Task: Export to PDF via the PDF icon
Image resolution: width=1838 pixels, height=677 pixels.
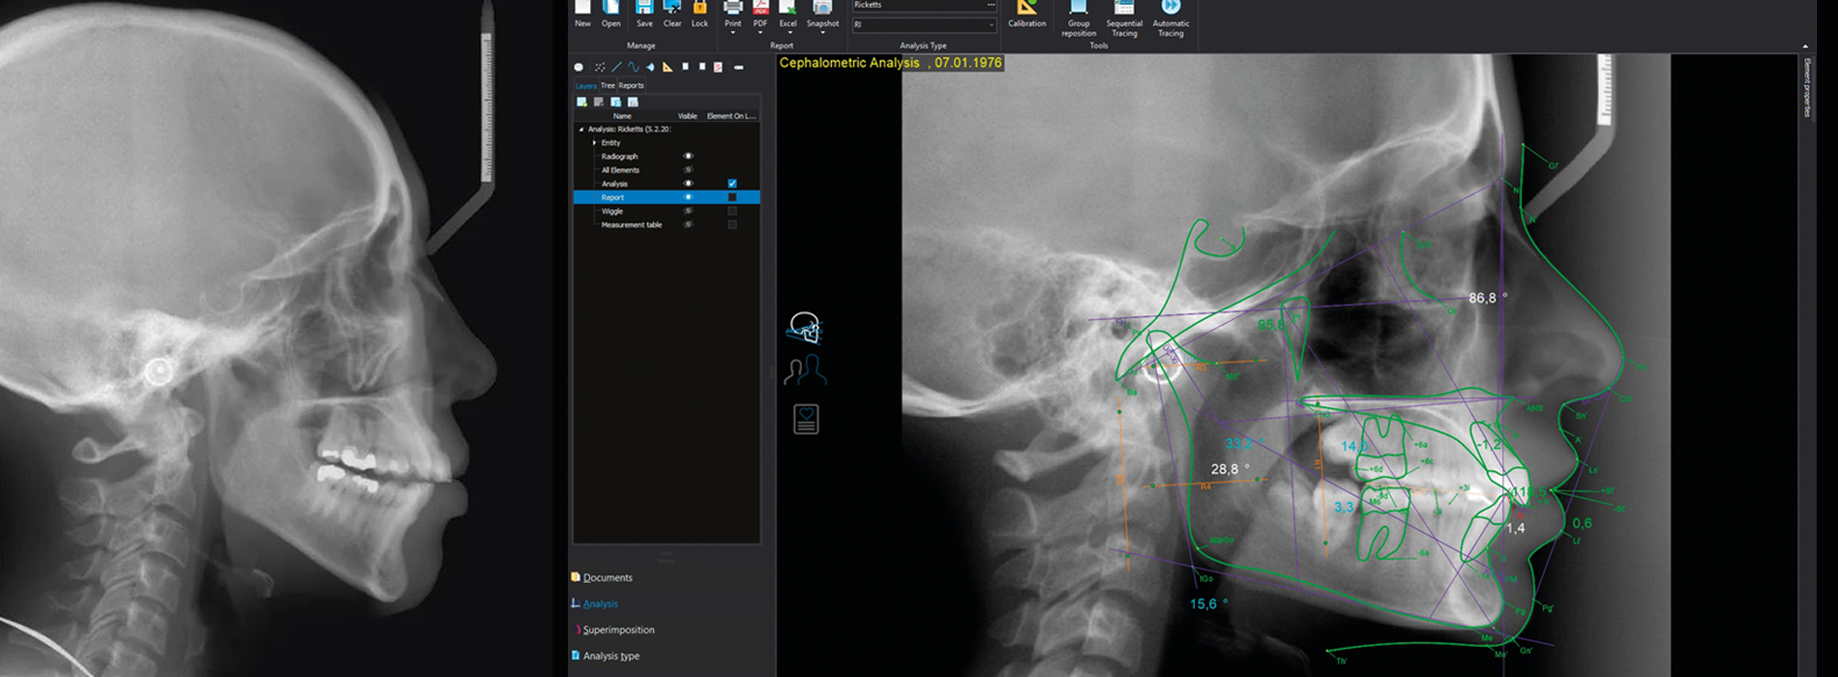Action: tap(760, 10)
